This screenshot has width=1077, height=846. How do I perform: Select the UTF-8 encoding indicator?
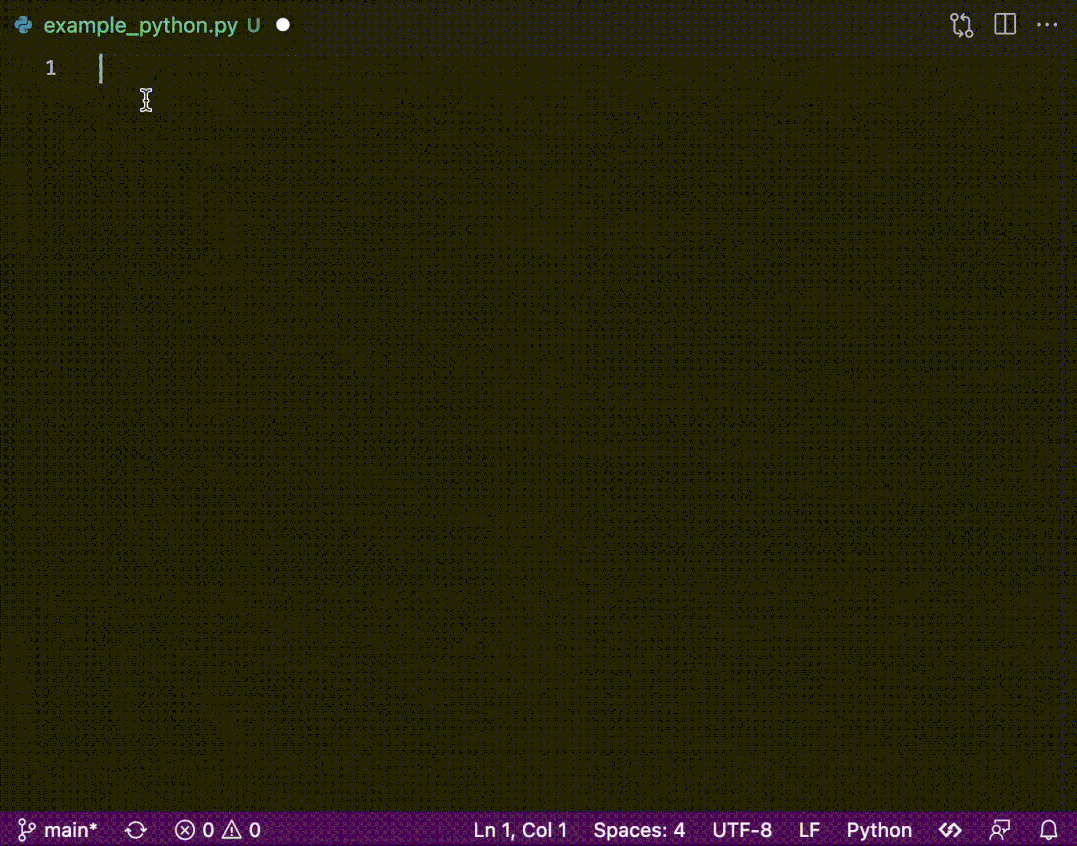742,830
